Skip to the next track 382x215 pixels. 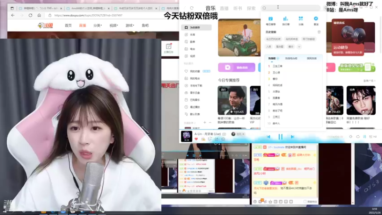[x=292, y=137]
